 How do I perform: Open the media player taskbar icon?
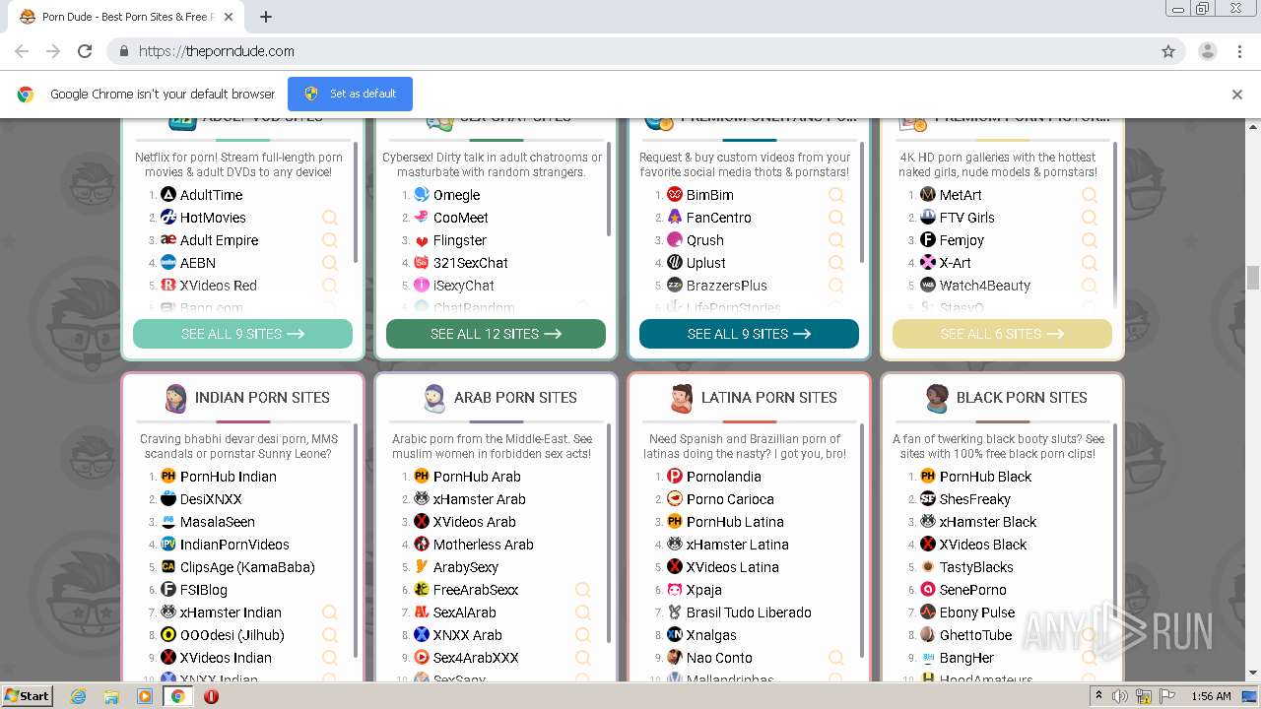145,696
